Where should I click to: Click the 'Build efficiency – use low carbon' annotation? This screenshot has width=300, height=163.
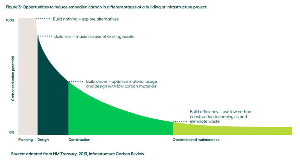tap(220, 116)
